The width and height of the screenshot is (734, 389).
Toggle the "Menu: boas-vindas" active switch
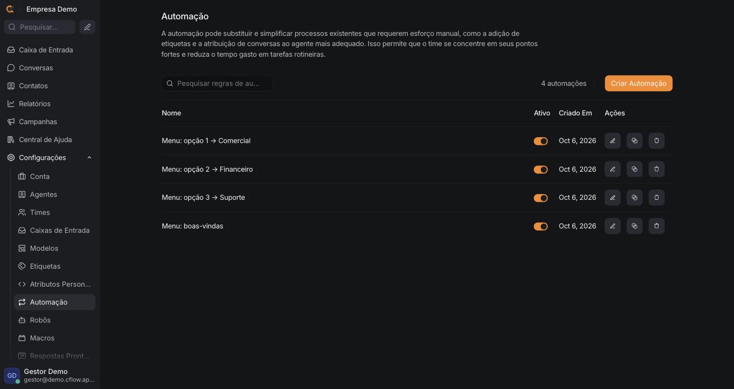[540, 227]
